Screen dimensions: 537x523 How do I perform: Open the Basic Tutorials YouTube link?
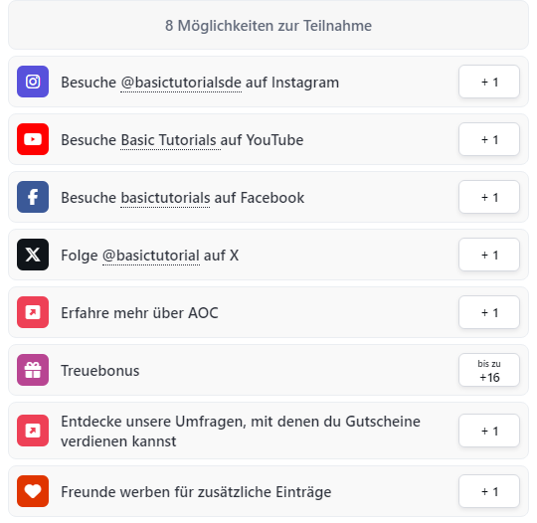coord(170,140)
